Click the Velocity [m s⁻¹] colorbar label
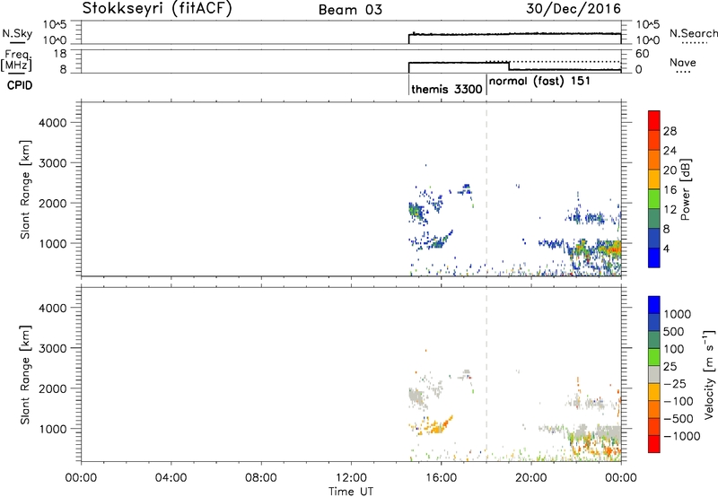Screen dimensions: 718x497 709,374
